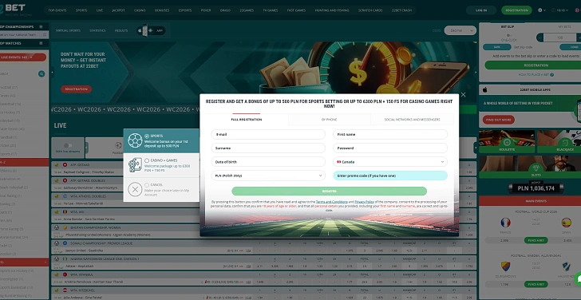Click the Password input field
Screen dimensions: 581x300
pos(389,148)
